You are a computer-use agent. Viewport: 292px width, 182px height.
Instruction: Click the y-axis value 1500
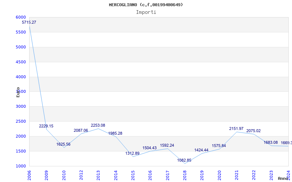[x=21, y=151]
